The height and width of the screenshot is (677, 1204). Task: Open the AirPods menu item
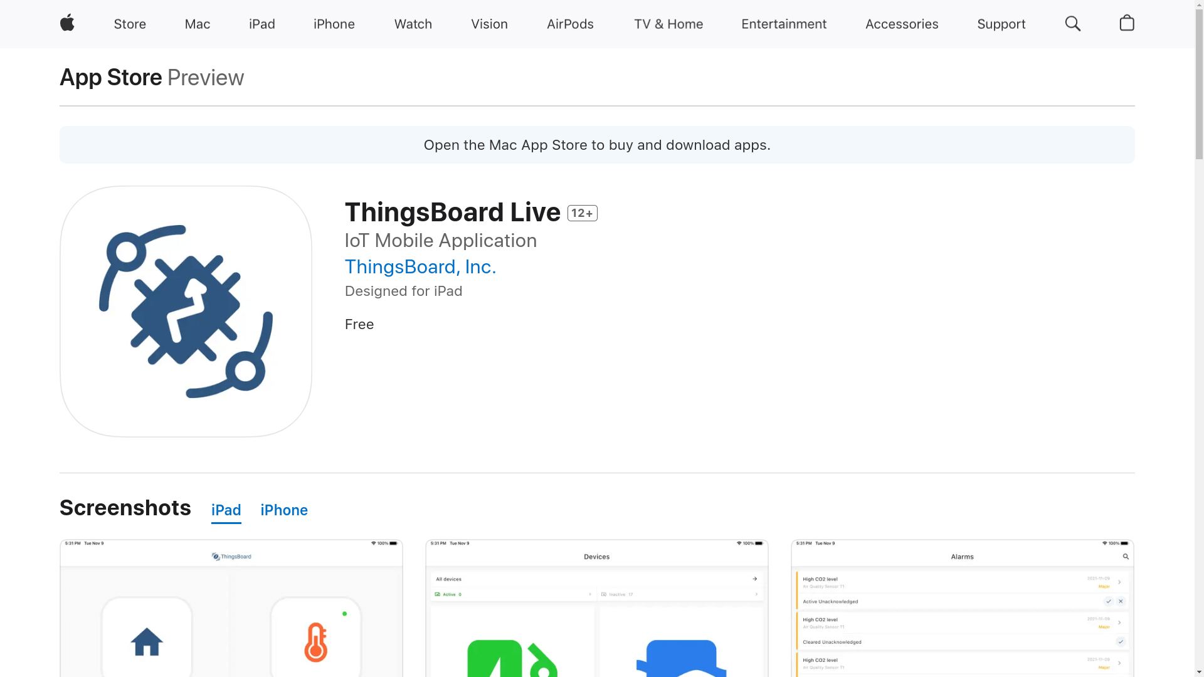(x=570, y=24)
